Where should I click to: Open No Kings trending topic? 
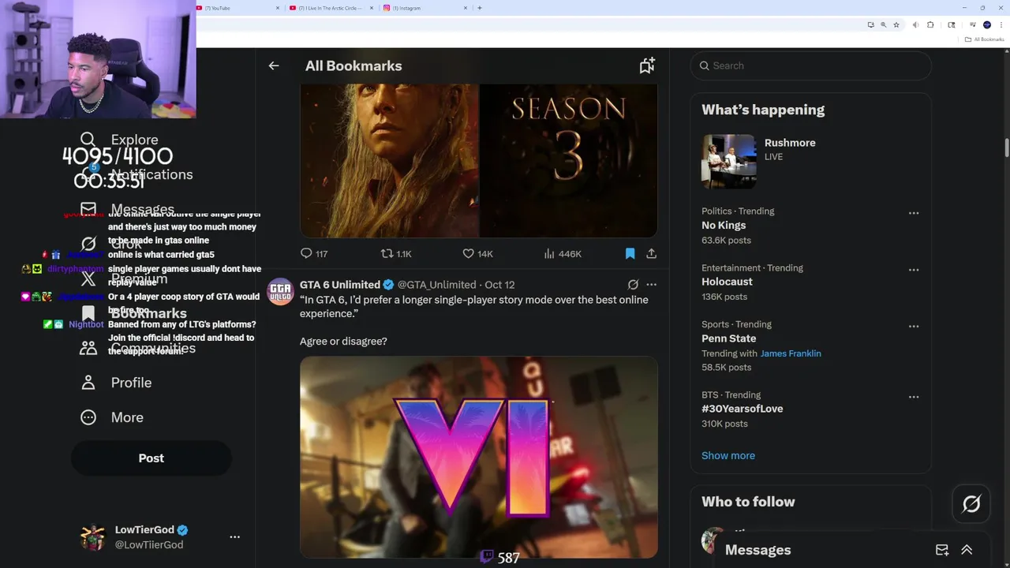pyautogui.click(x=724, y=226)
